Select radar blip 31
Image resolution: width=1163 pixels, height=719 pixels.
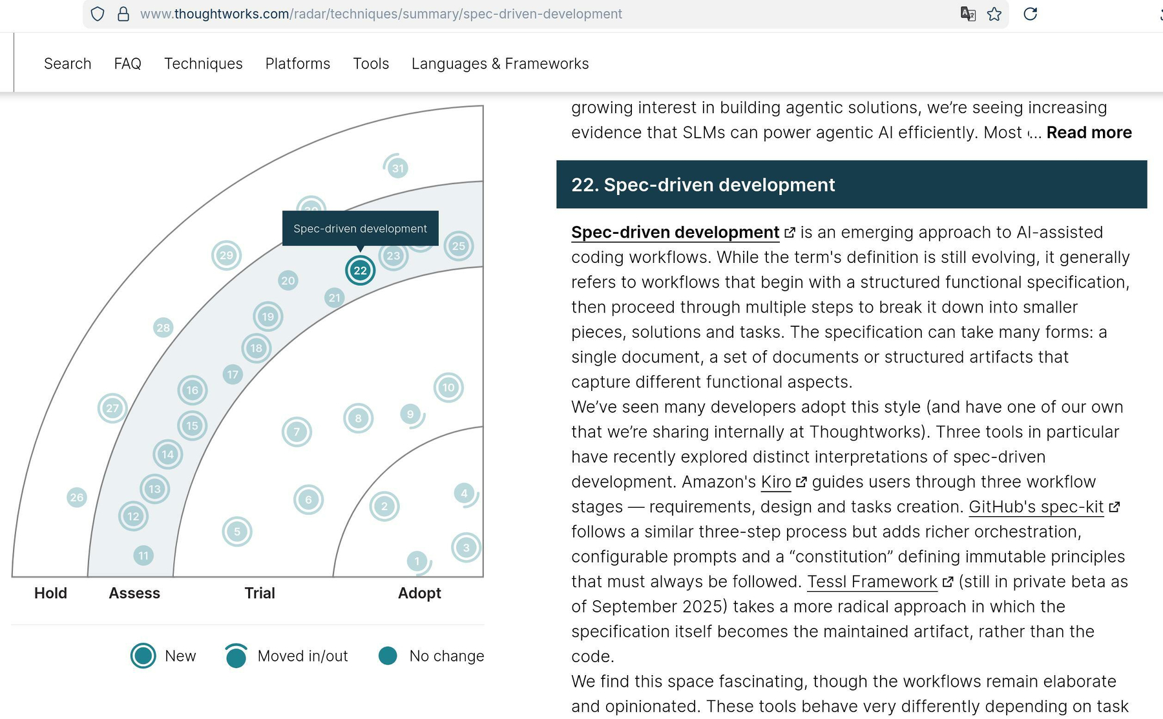[x=397, y=168]
